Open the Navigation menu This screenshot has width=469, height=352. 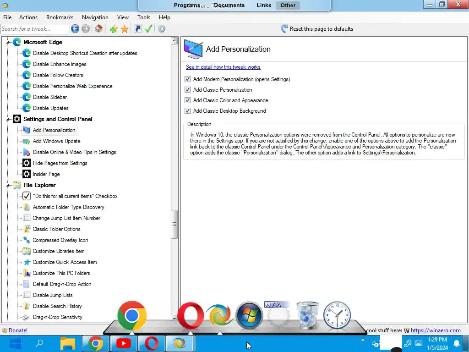tap(95, 17)
